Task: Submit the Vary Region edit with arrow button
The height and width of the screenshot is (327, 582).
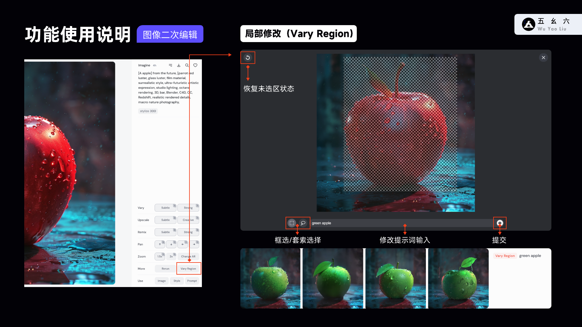Action: (x=500, y=223)
